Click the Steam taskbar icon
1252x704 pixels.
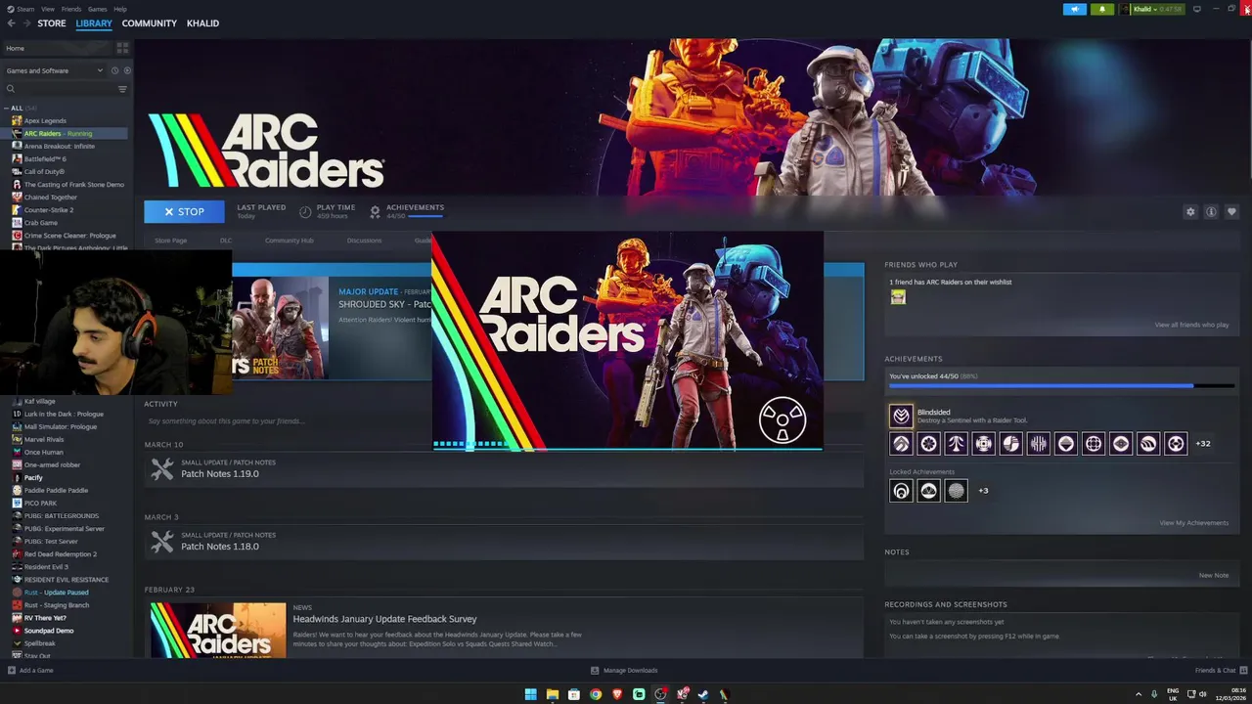click(702, 694)
